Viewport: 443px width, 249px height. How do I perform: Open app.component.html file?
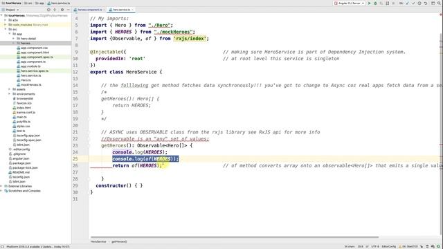pos(35,53)
